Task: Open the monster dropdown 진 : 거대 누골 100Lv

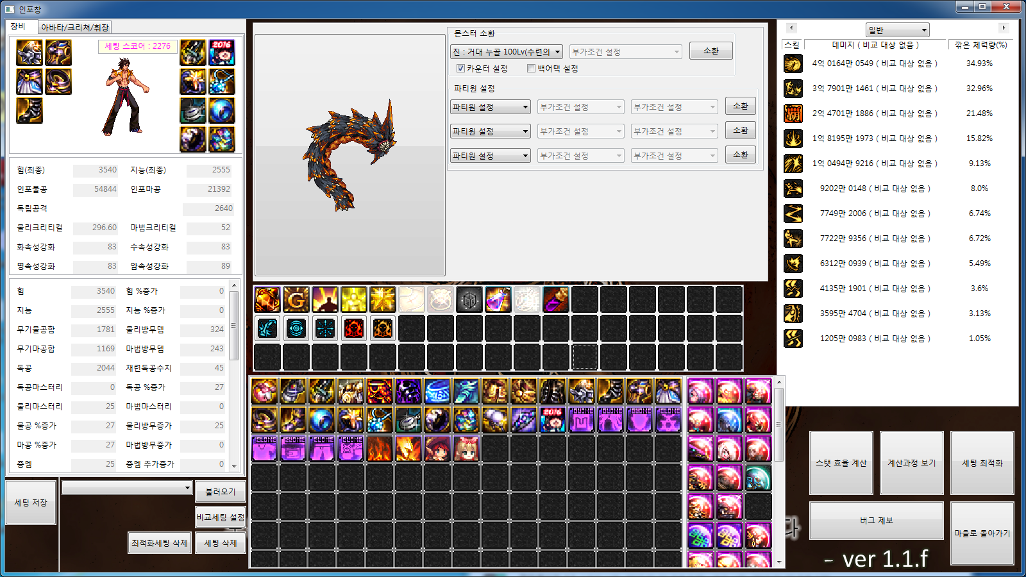Action: tap(507, 52)
